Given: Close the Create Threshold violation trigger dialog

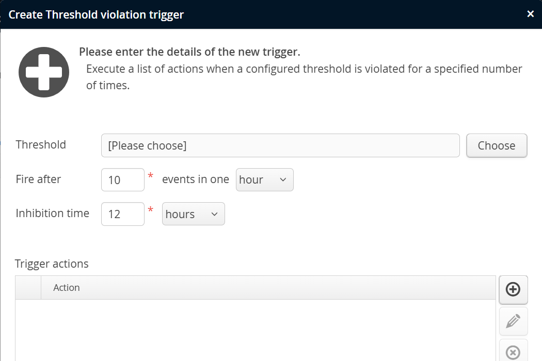Looking at the screenshot, I should (530, 14).
